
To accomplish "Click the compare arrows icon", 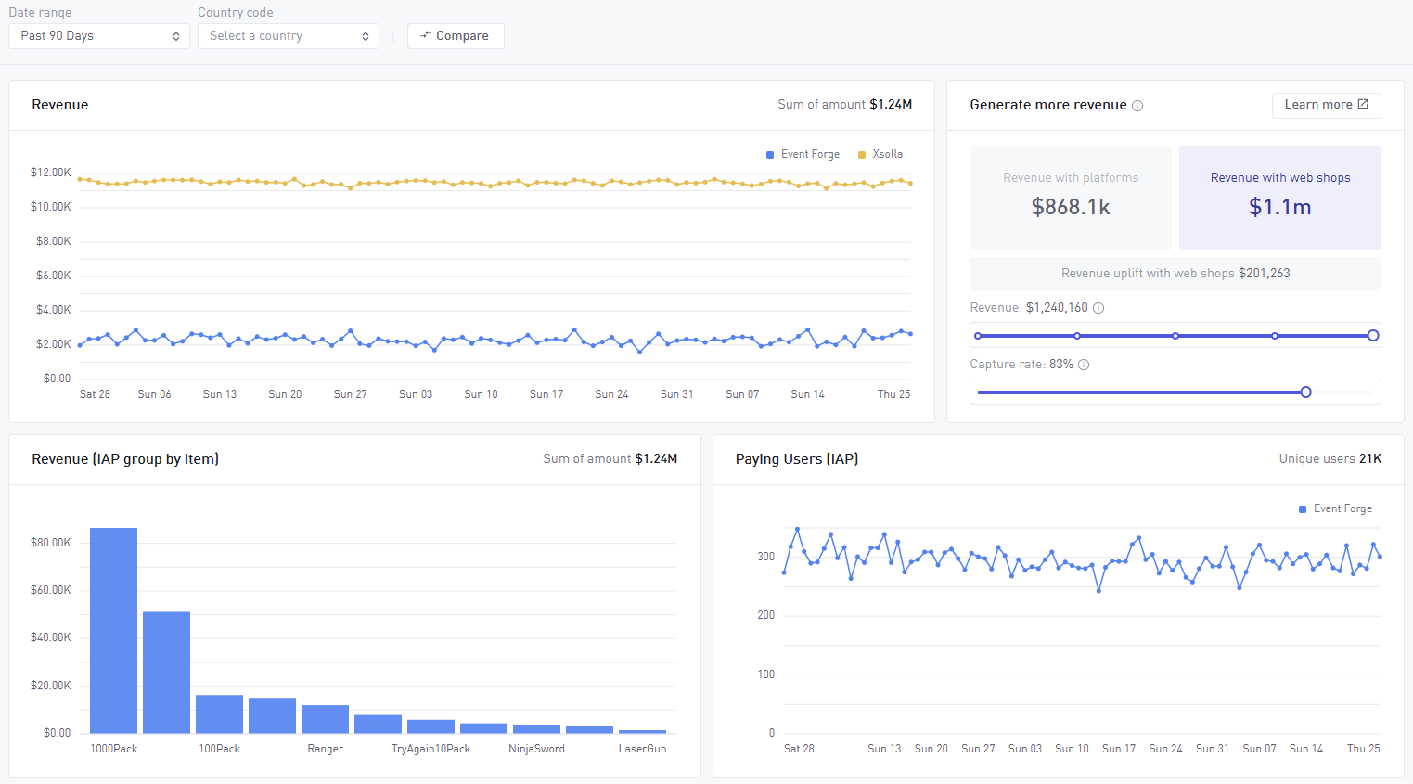I will point(426,35).
